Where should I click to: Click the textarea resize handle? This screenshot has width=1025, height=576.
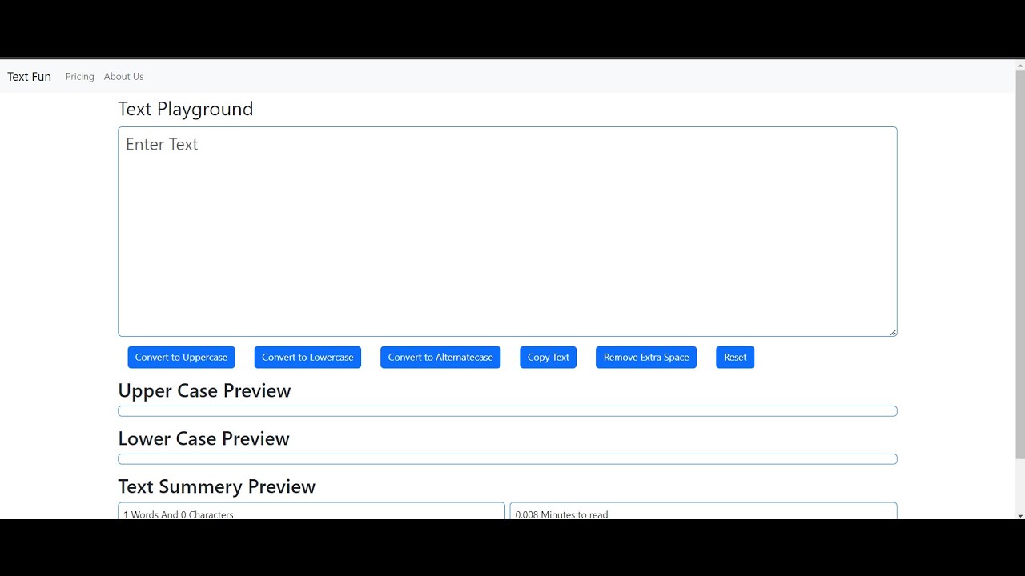[x=893, y=332]
